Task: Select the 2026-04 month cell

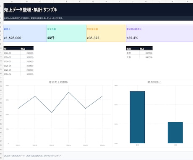Action: click(12, 66)
